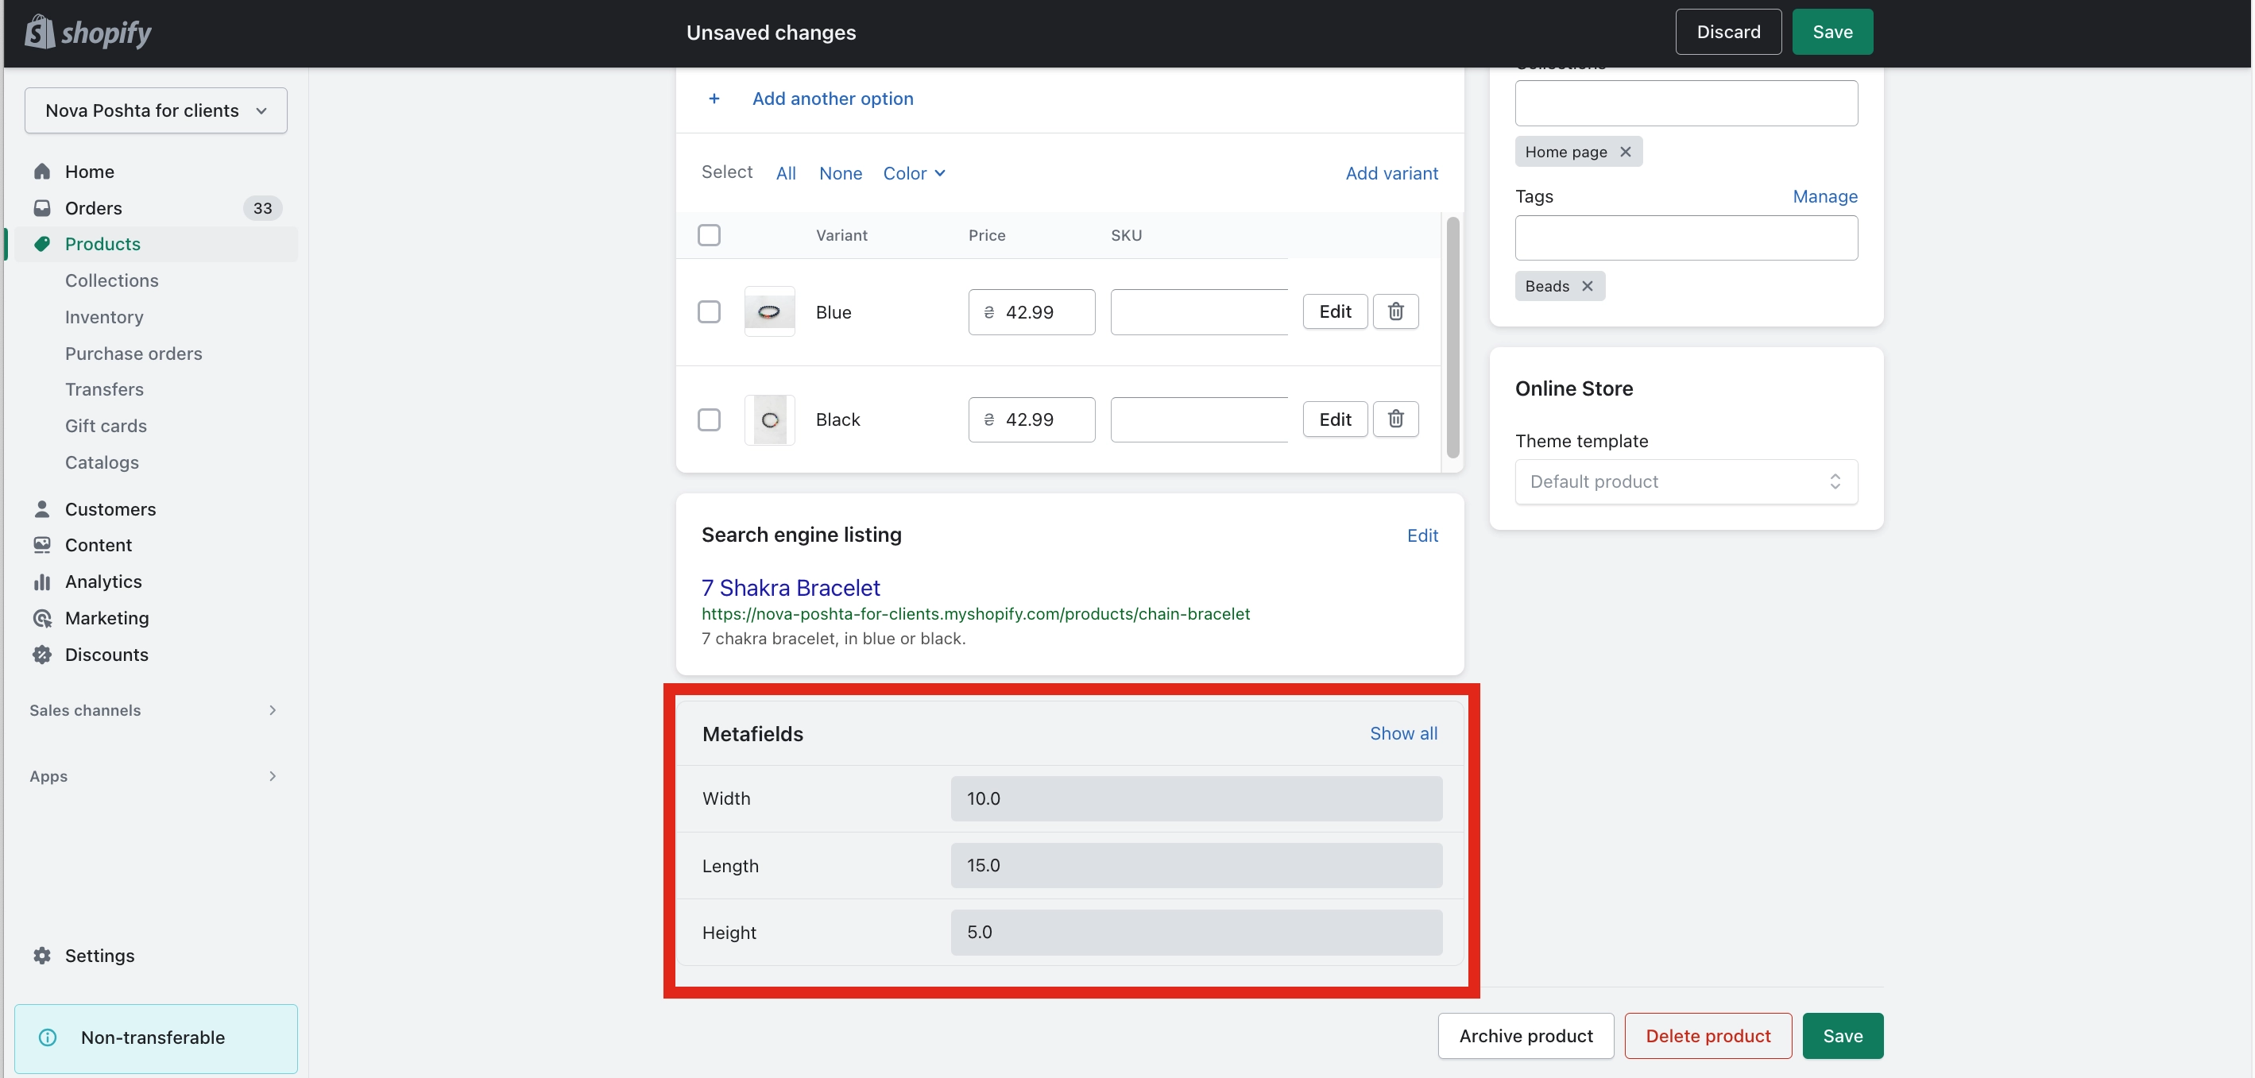Click the Customers person icon
This screenshot has height=1078, width=2255.
[42, 509]
